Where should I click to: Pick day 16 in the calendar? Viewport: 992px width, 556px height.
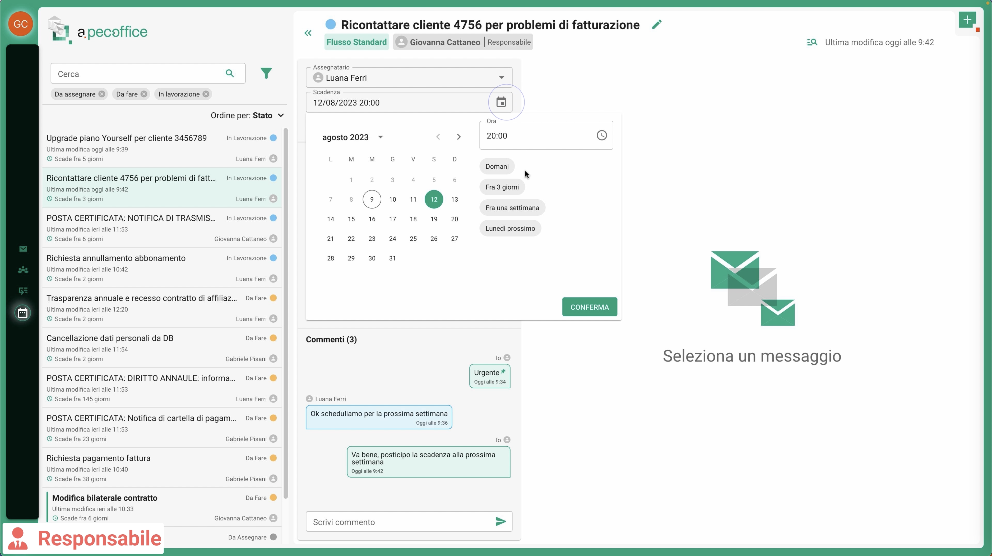point(372,219)
